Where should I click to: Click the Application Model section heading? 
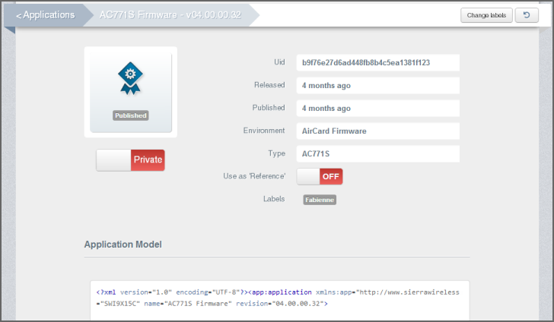point(123,245)
